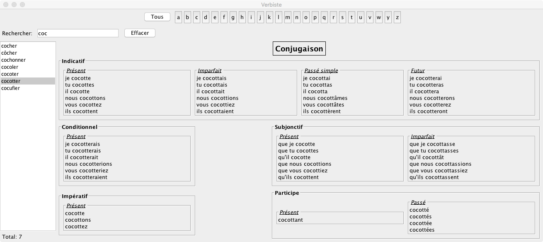Select cochonner from the verb list
This screenshot has height=242, width=543.
coord(13,60)
